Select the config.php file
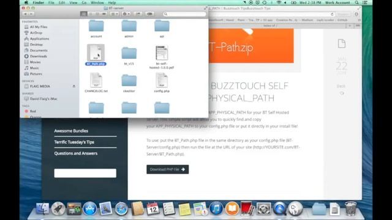Image resolution: width=392 pixels, height=220 pixels. click(x=162, y=83)
